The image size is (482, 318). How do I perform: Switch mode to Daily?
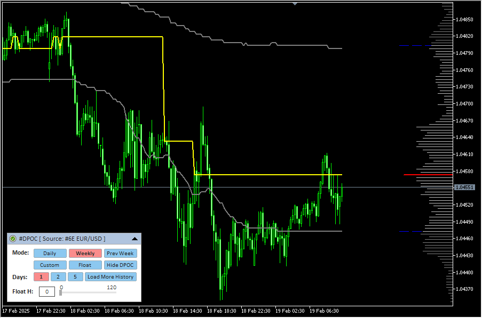point(50,254)
